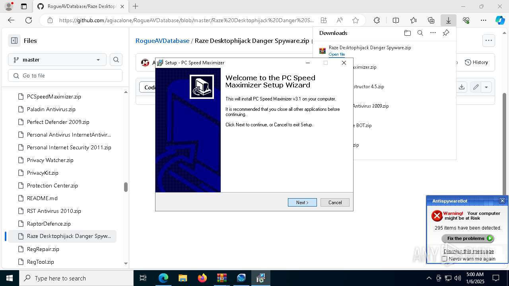Open README.md in file tree
The height and width of the screenshot is (286, 509).
click(42, 198)
